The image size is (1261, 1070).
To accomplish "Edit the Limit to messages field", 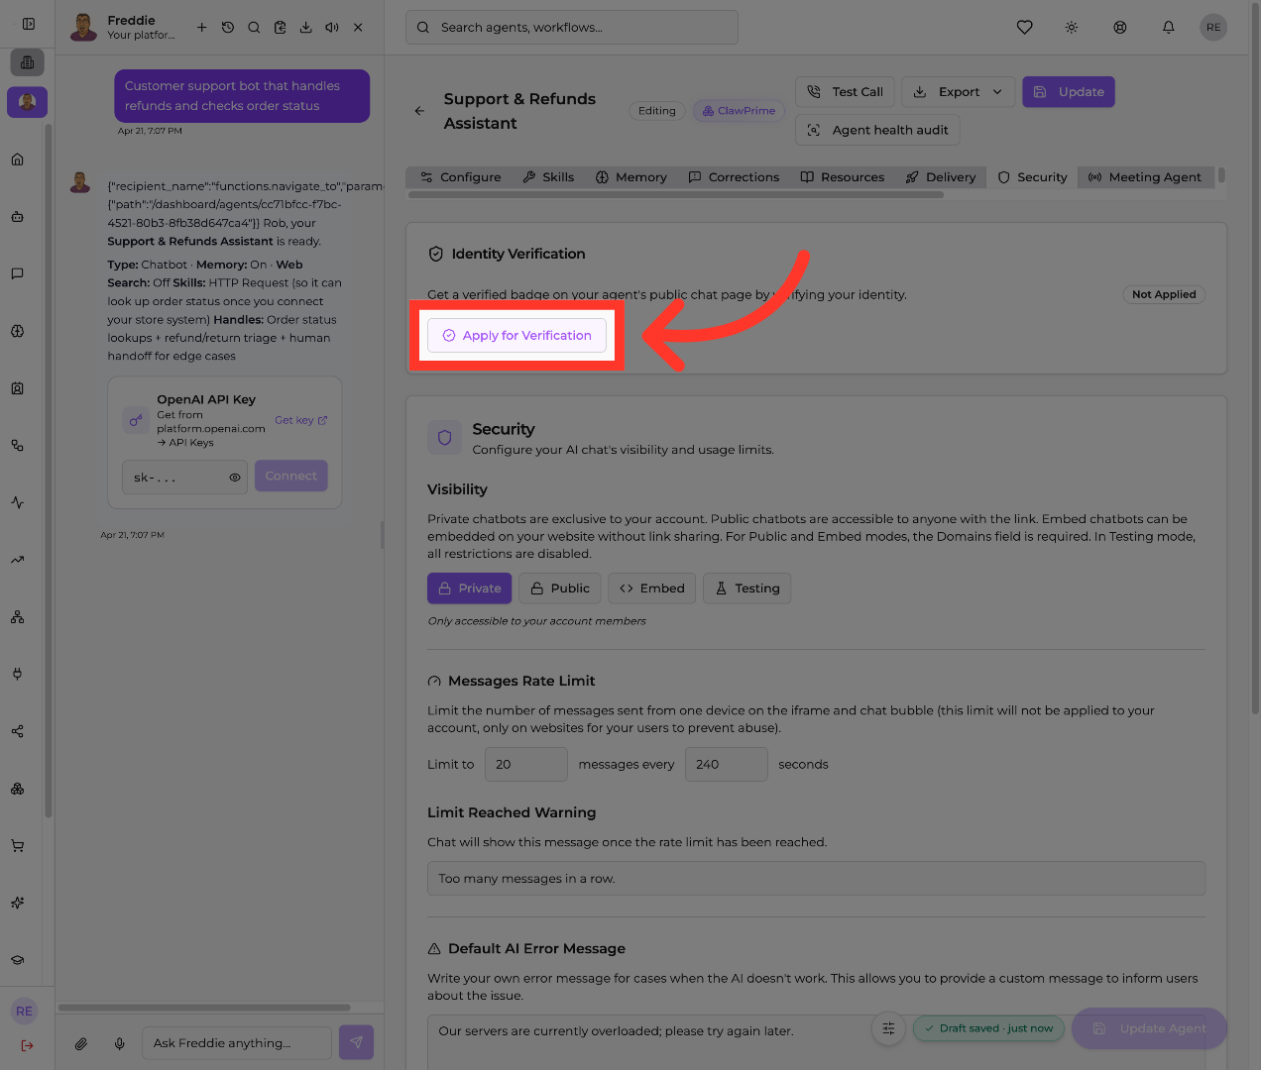I will pos(525,765).
